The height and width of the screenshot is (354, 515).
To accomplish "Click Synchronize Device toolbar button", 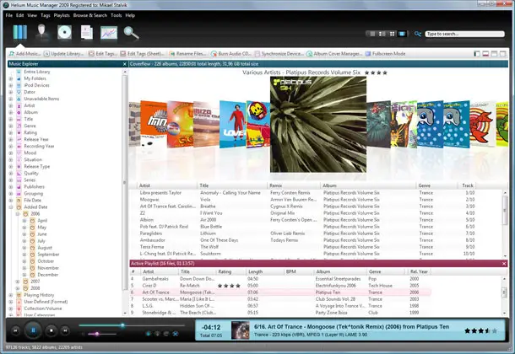I will (279, 54).
